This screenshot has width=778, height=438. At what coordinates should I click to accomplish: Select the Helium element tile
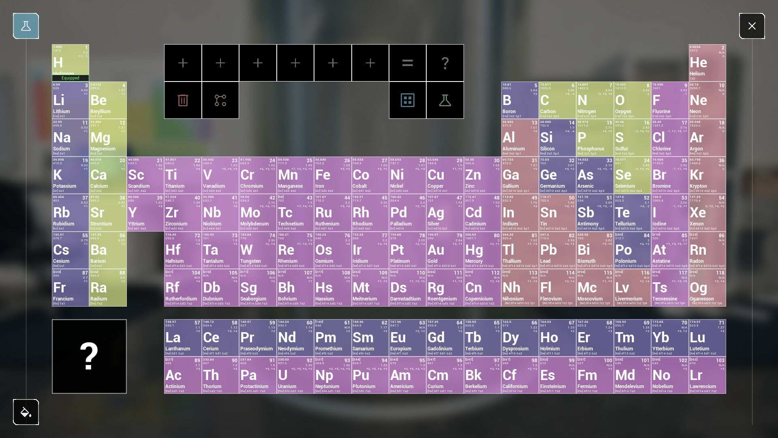pos(707,62)
